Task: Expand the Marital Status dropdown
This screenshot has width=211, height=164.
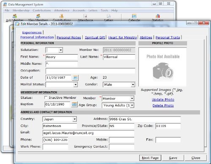Action: point(76,85)
